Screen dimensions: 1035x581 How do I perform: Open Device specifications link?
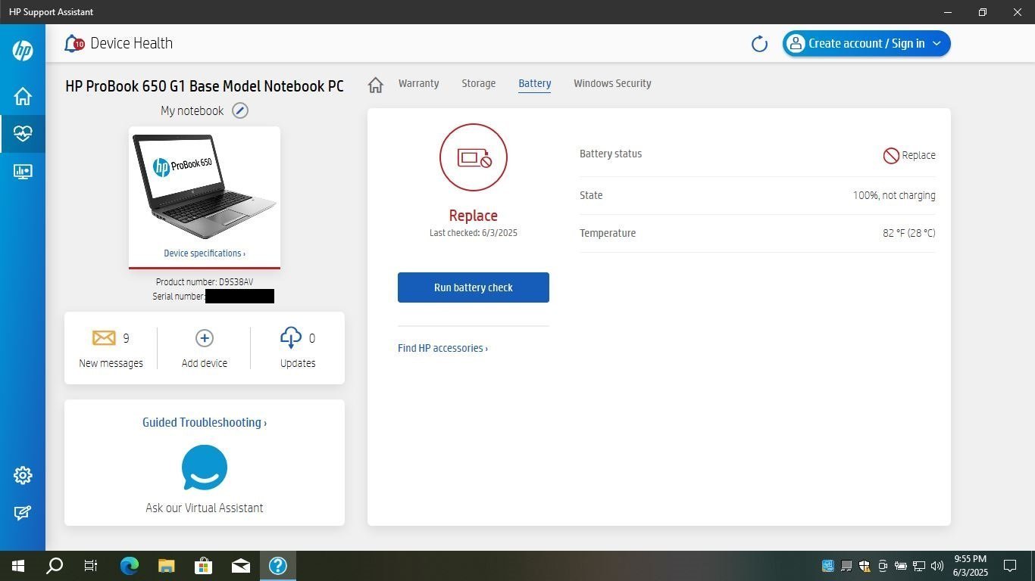coord(205,253)
